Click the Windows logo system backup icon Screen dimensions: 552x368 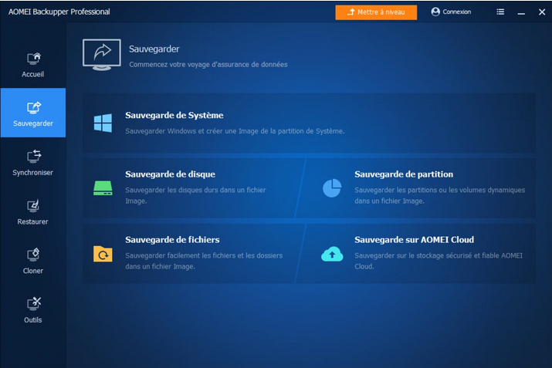(103, 123)
